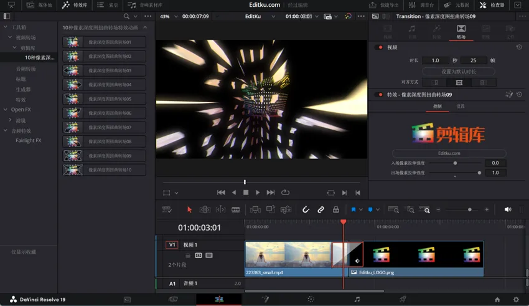Screen dimensions: 529x306
Task: Click the 设置为默认时长 button
Action: pos(458,72)
